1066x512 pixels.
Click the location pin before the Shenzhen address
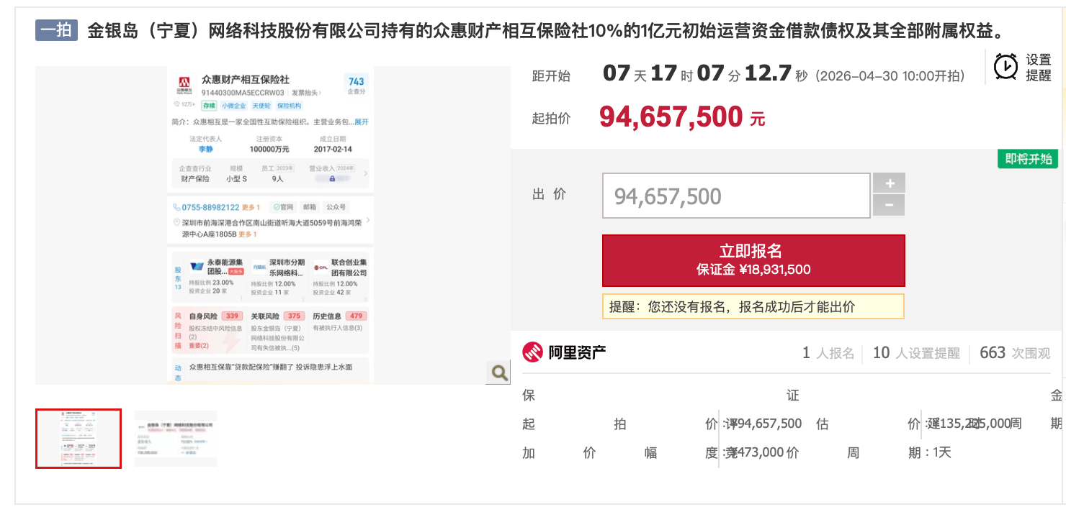177,221
